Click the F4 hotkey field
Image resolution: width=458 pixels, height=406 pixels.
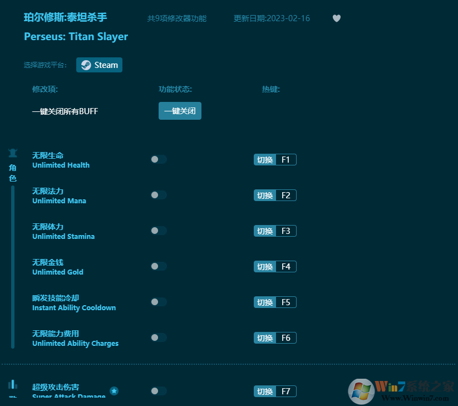pyautogui.click(x=286, y=267)
